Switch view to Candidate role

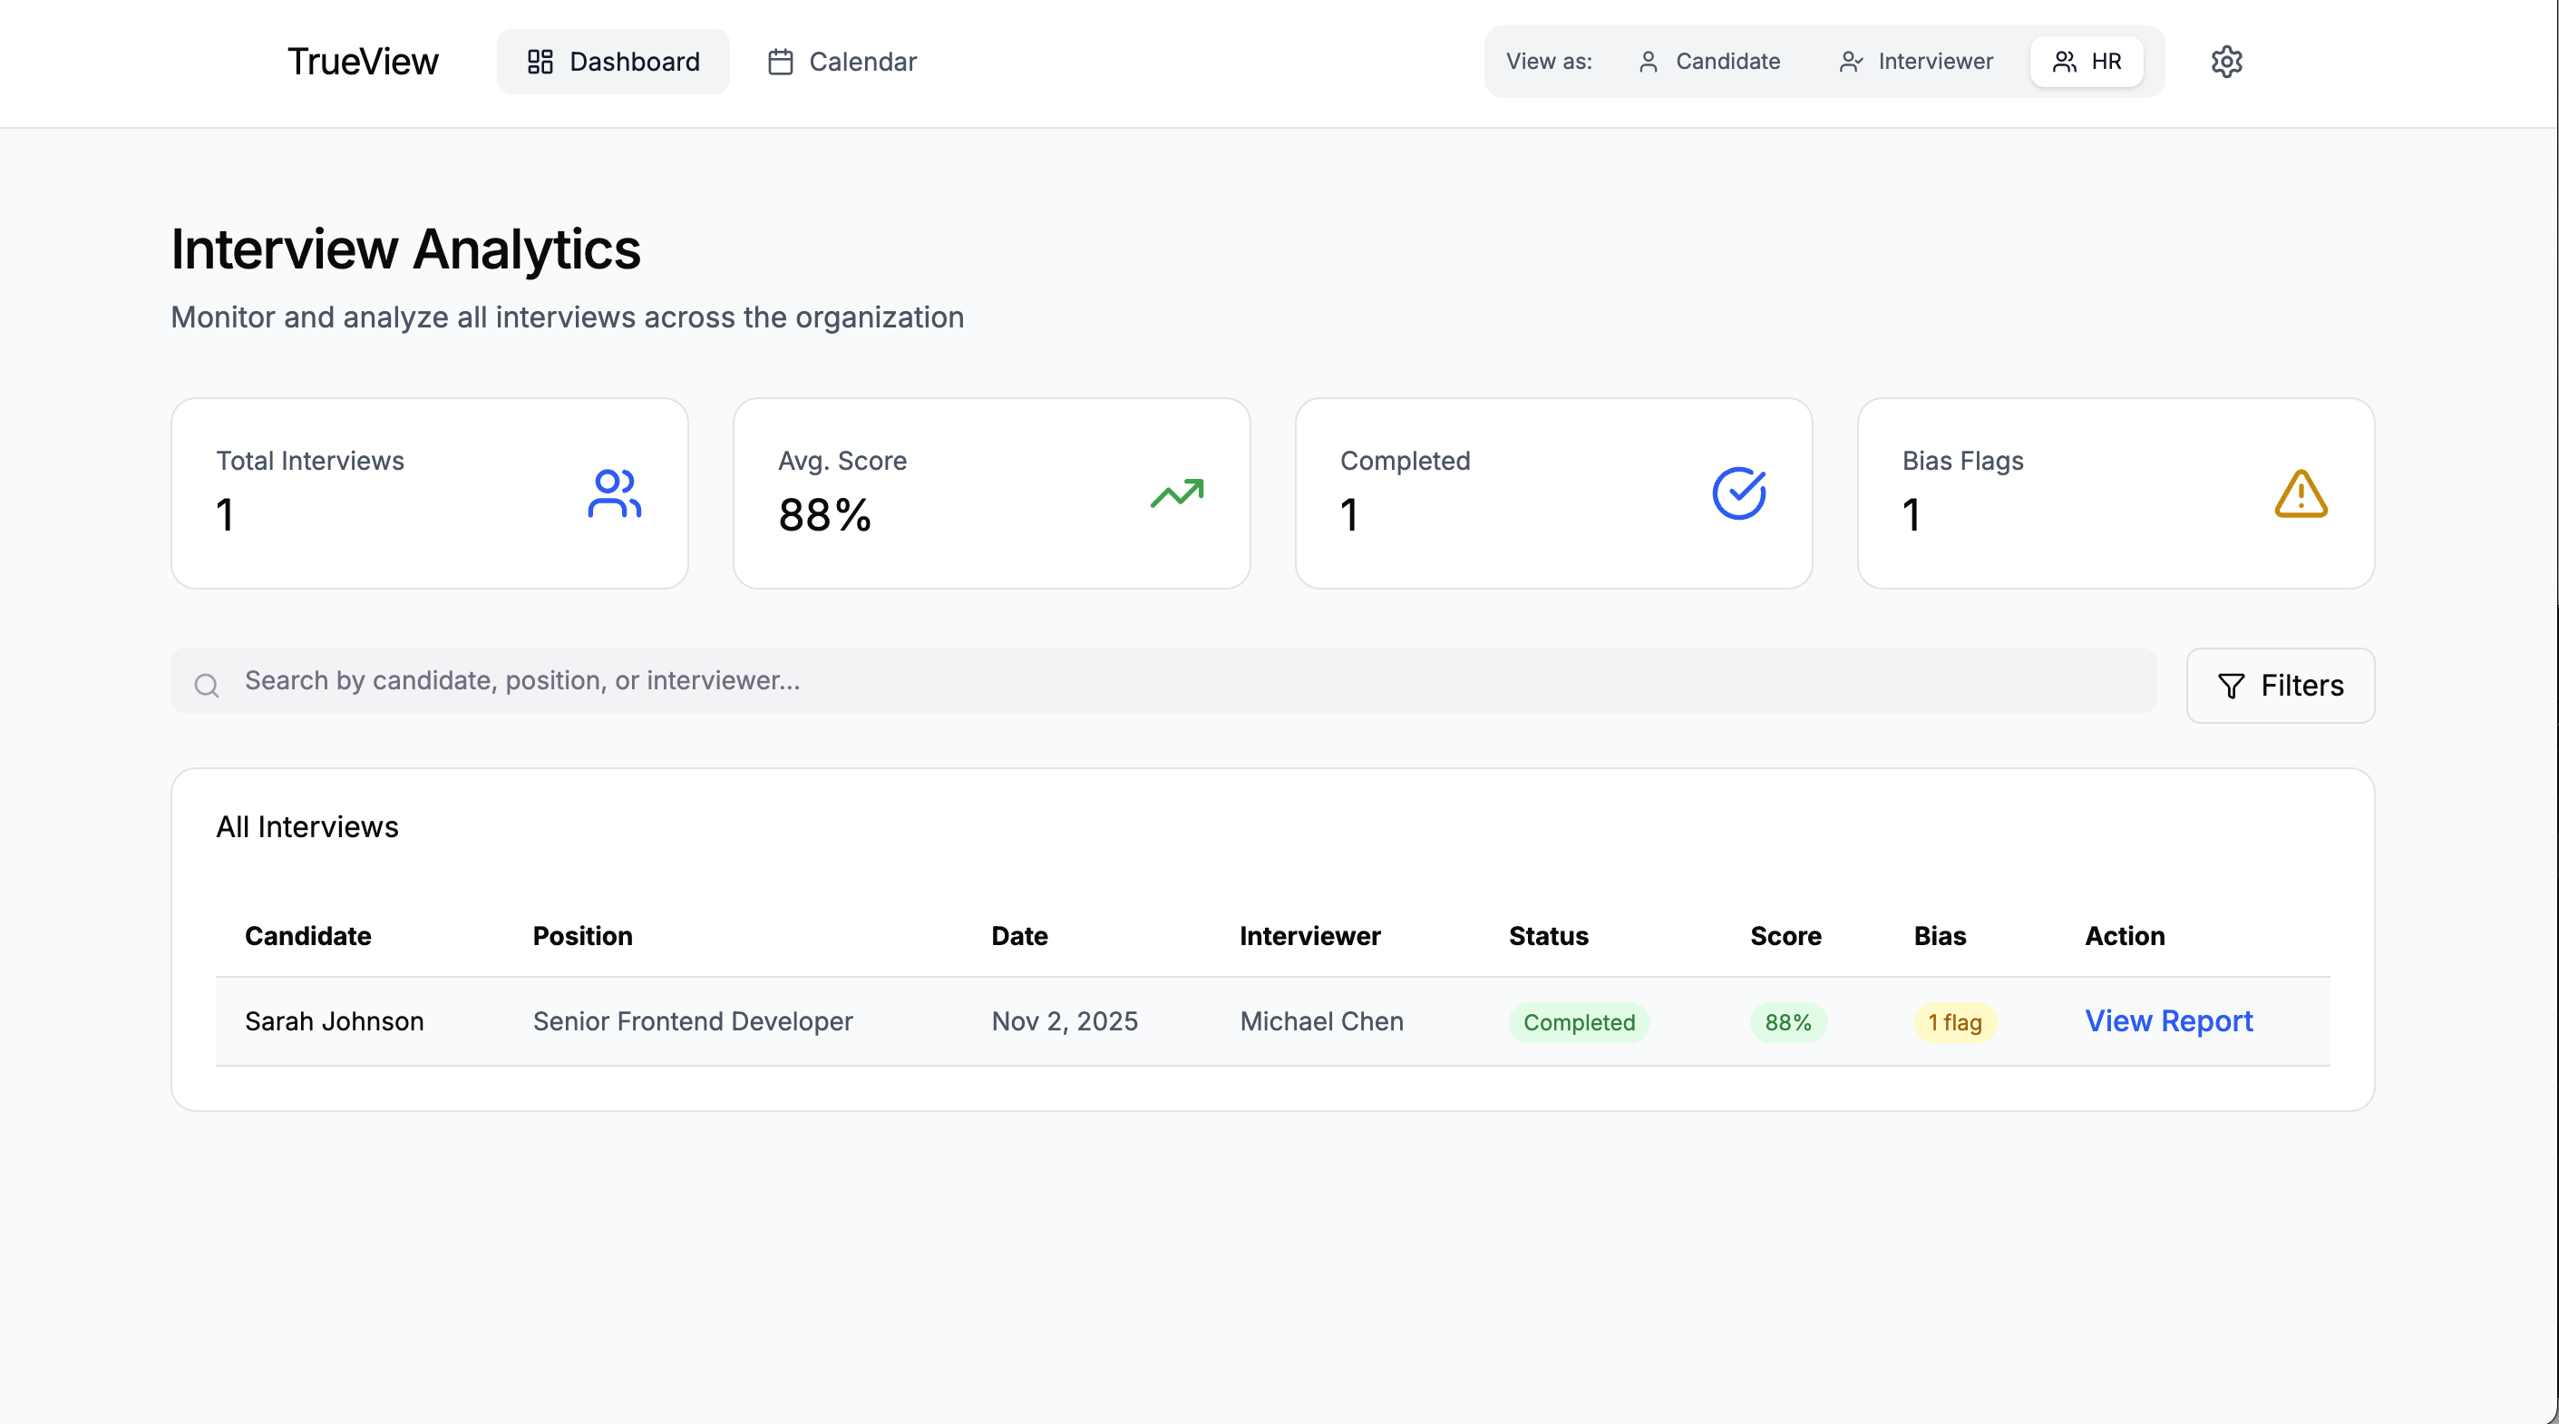[1708, 62]
